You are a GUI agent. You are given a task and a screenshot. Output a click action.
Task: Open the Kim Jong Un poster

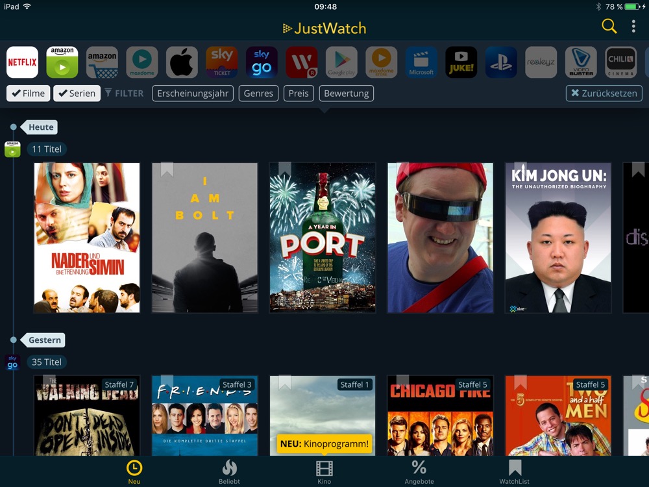pos(558,238)
